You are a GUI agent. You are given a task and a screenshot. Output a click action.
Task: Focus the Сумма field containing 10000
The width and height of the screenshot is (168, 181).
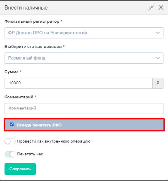coord(78,83)
